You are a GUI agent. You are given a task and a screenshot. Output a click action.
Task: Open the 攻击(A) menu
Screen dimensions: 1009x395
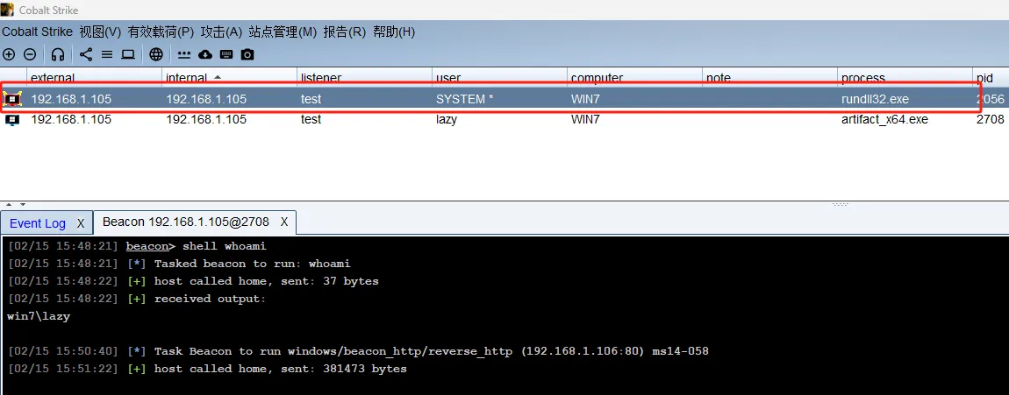[221, 32]
